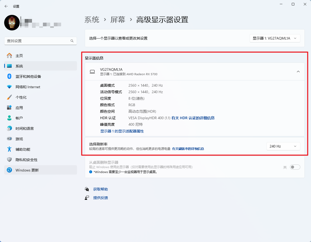Minimize the 设置 window
The width and height of the screenshot is (311, 242).
[281, 4]
